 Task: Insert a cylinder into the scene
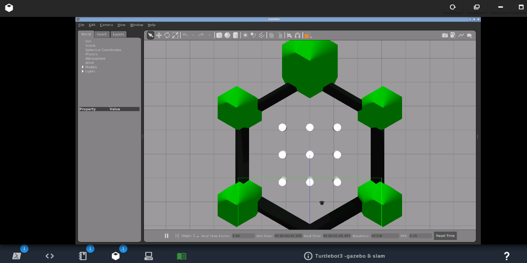(235, 35)
